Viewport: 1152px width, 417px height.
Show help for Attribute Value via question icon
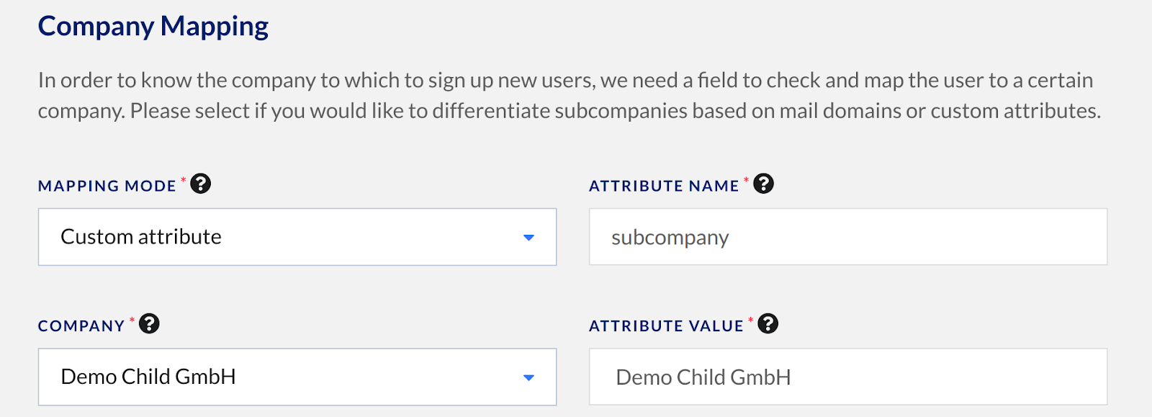point(768,323)
